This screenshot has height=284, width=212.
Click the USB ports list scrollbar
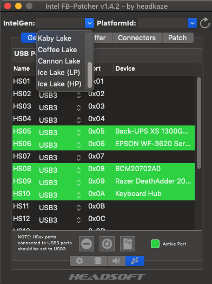pos(199,123)
